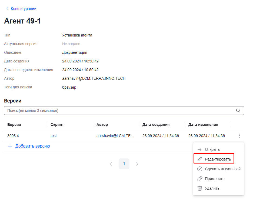Choose Открыть from the context menu
Screen dimensions: 253x200
[x=212, y=149]
